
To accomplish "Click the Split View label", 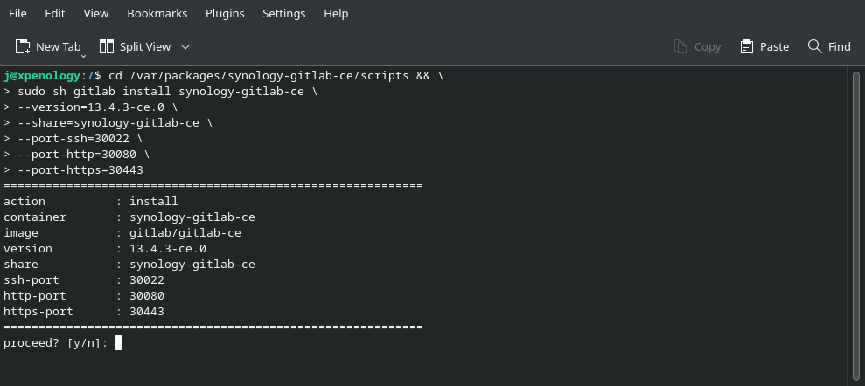I will pyautogui.click(x=145, y=47).
